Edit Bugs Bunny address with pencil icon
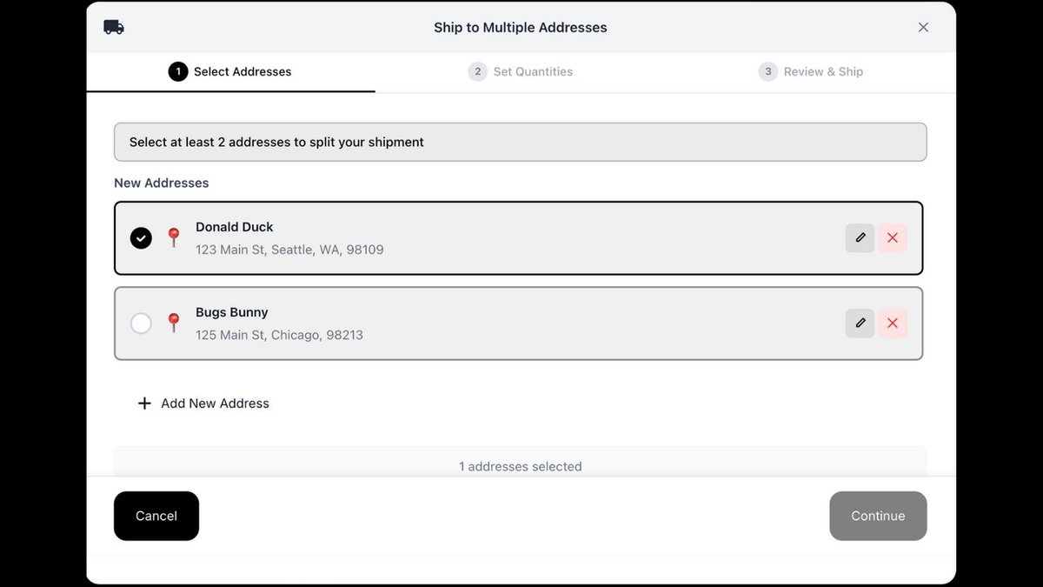This screenshot has height=587, width=1043. click(860, 323)
